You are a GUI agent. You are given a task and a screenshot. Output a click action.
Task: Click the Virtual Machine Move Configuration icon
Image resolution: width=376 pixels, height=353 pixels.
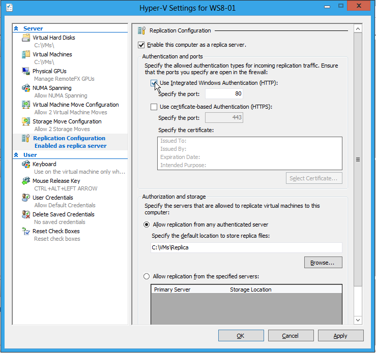click(26, 105)
